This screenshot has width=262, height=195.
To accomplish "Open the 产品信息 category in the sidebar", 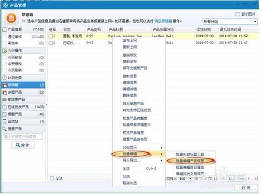I will pos(24,29).
